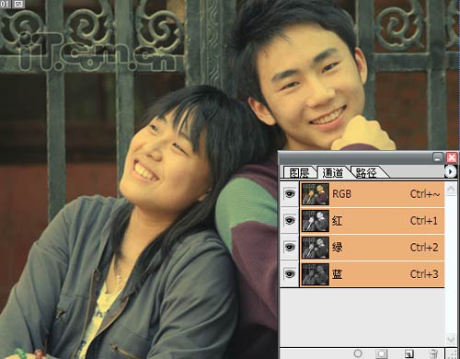Create new channel icon
This screenshot has width=460, height=359.
click(x=408, y=353)
